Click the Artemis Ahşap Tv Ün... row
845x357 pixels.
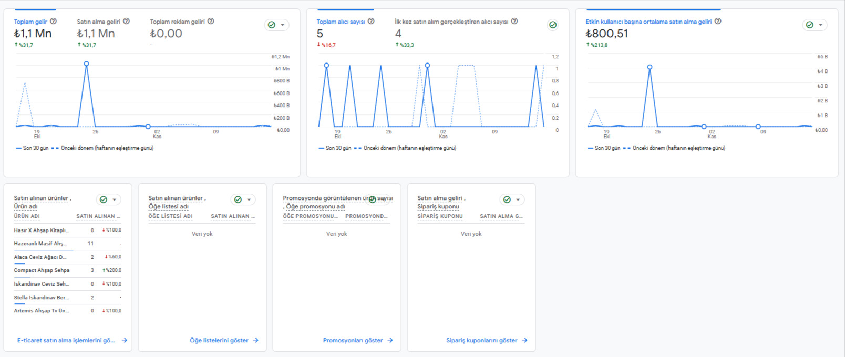(x=68, y=311)
